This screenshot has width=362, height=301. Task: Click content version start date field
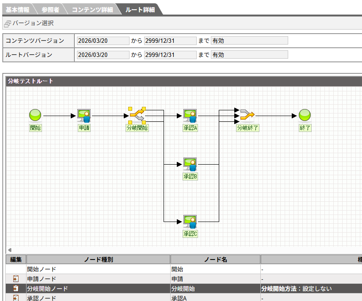(103, 41)
